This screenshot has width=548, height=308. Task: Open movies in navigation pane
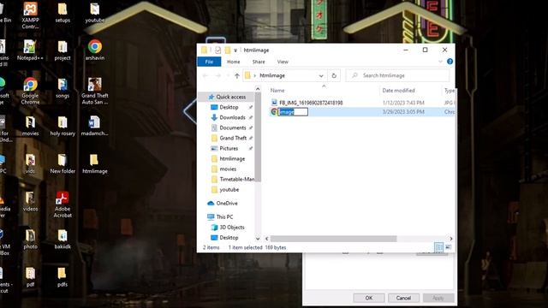(228, 169)
